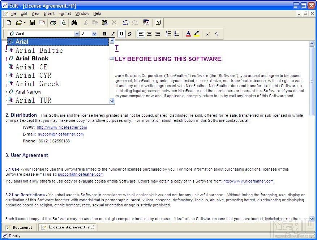Choose Arial CYR font
317x240 pixels.
coord(58,75)
